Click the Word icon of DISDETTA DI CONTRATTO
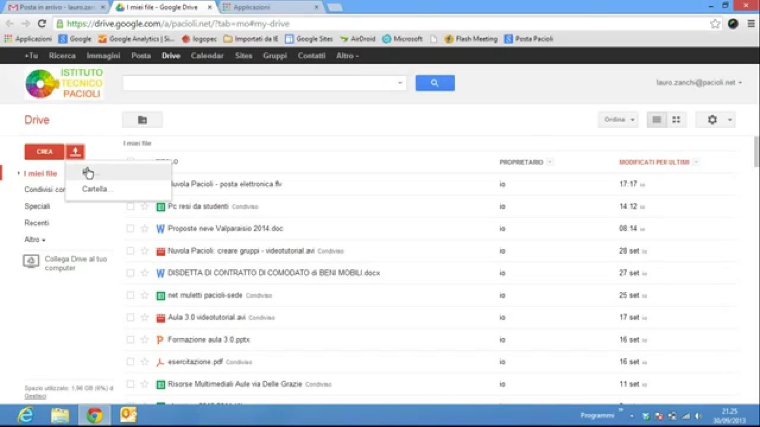Screen dimensions: 760x427 coord(160,273)
